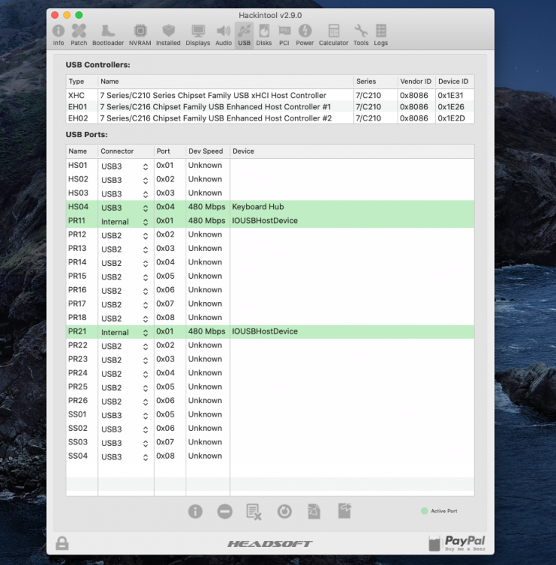Open the Audio section
The height and width of the screenshot is (565, 556).
(x=223, y=35)
